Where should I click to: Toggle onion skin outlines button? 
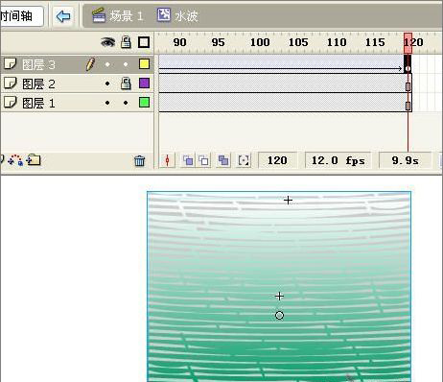203,160
